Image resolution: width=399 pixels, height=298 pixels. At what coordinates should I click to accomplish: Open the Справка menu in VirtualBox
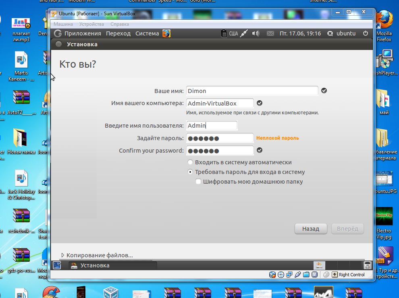click(x=120, y=24)
